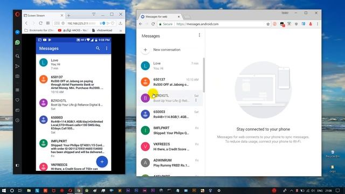This screenshot has height=194, width=345.
Task: Open the BZRDIGTL conversation on the phone screen
Action: tap(73, 105)
